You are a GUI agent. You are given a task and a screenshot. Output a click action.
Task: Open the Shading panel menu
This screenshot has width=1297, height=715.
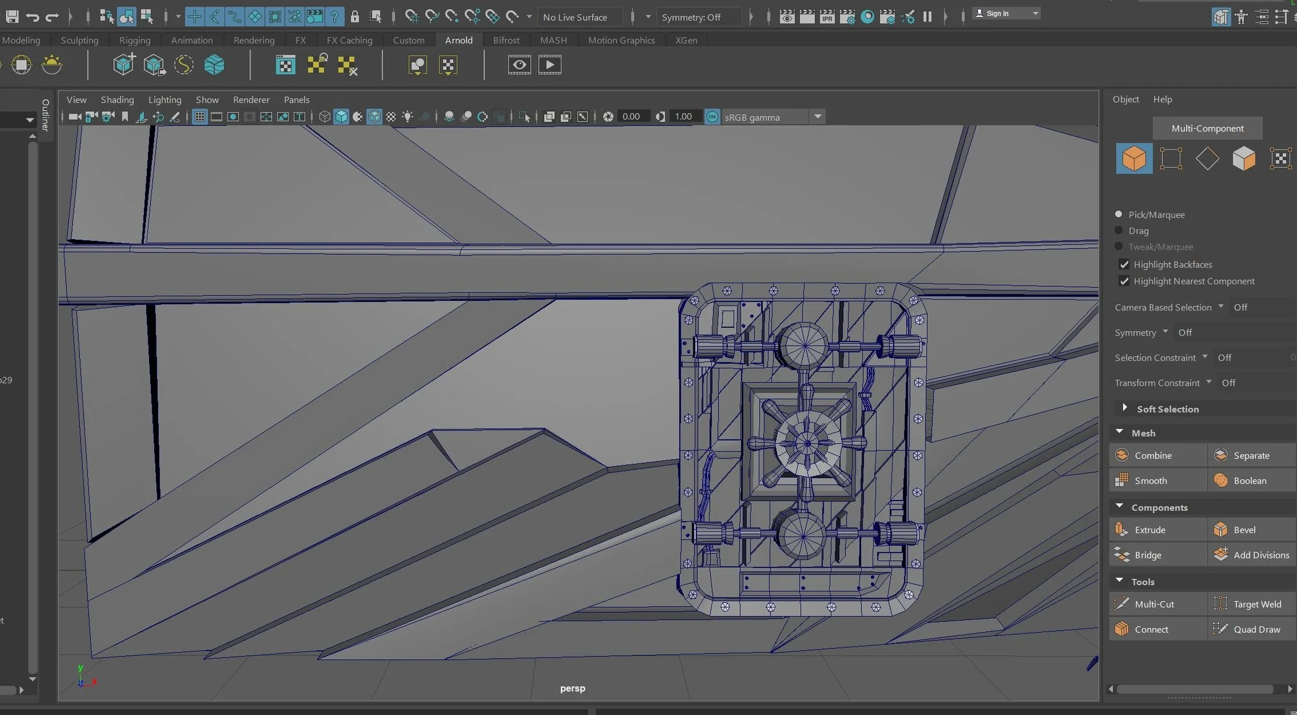click(117, 100)
